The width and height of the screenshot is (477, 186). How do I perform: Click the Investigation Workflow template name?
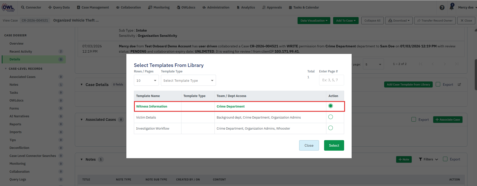pos(153,129)
